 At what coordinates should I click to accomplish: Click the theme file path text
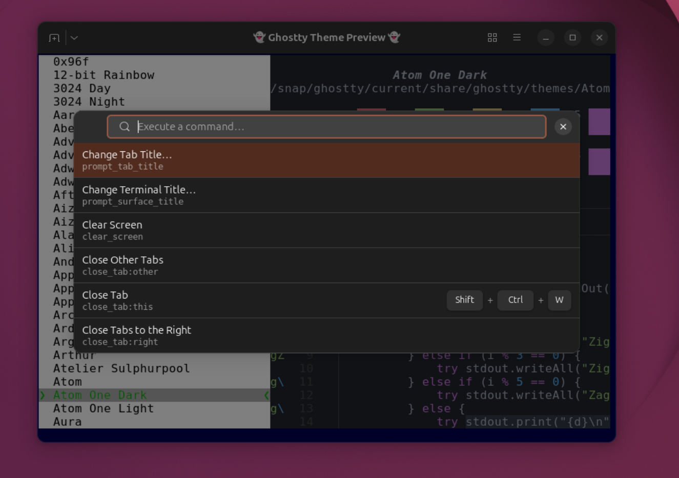point(440,88)
